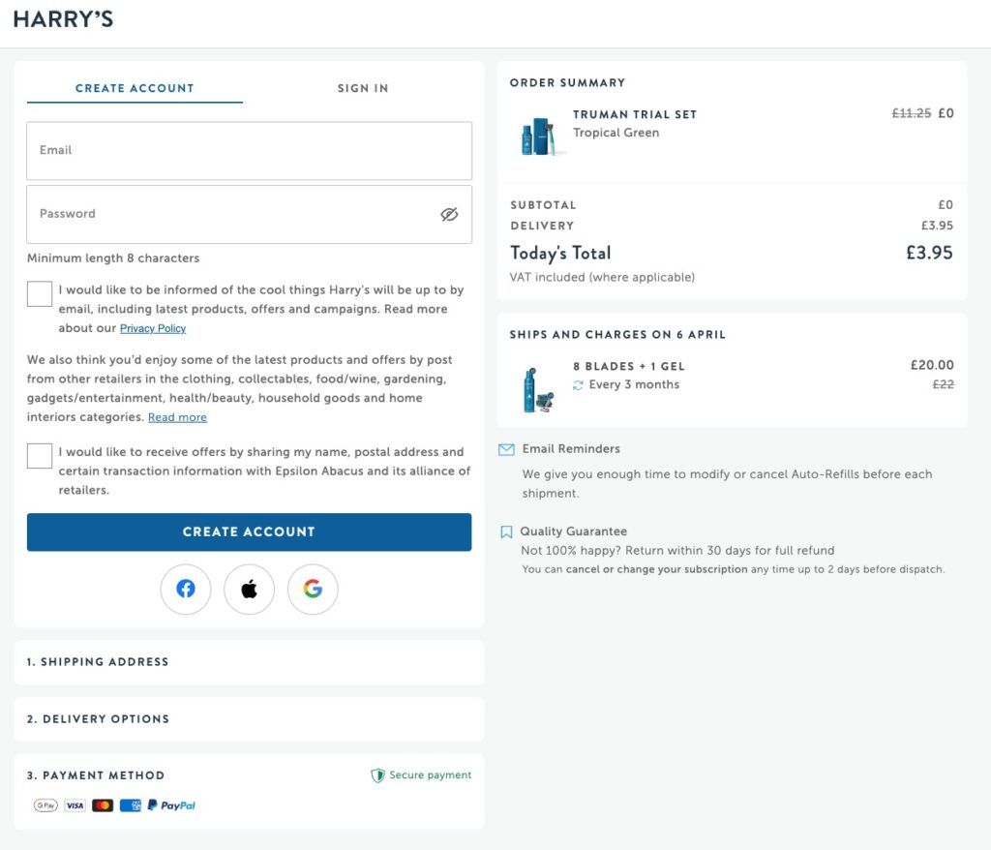Viewport: 991px width, 850px height.
Task: Tick the Harry's email updates checkbox
Action: click(x=39, y=294)
